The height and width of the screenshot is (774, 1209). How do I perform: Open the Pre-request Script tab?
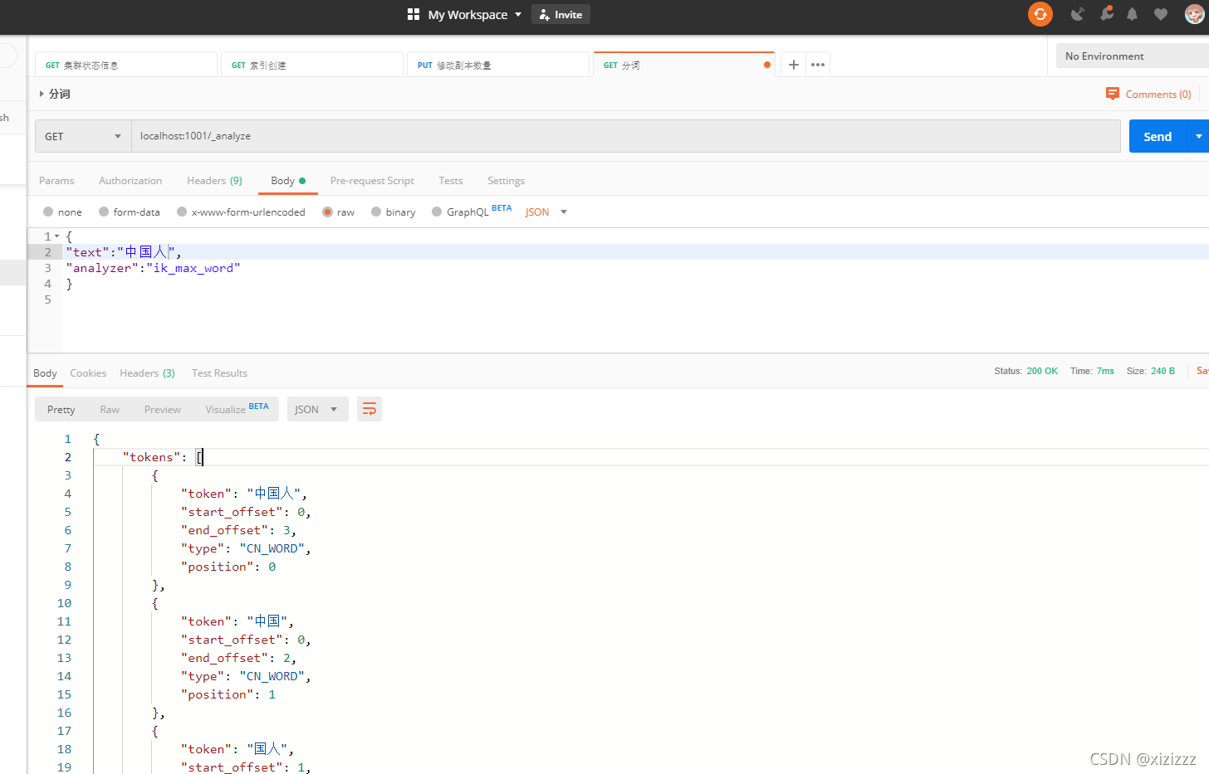[372, 180]
